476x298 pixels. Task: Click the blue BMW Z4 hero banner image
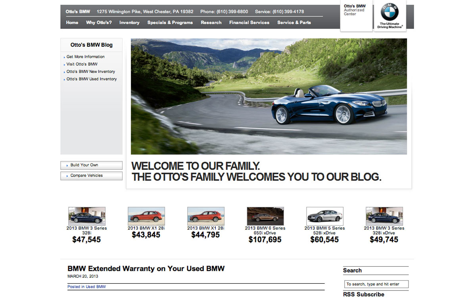pos(269,96)
